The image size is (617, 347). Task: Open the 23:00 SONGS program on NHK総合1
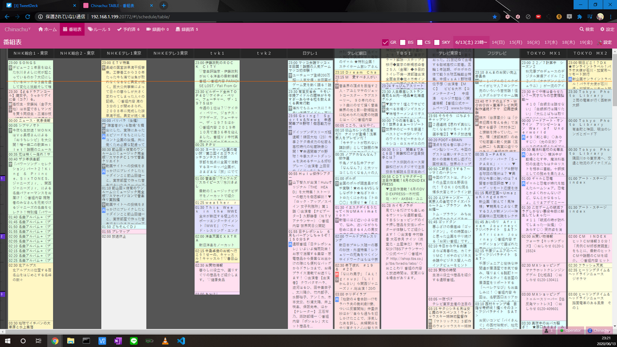[x=31, y=74]
